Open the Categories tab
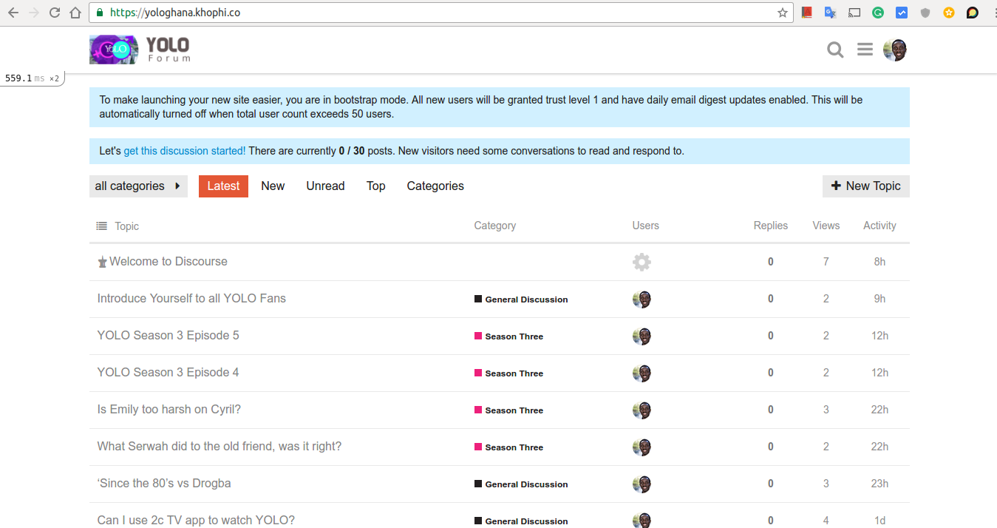 pyautogui.click(x=435, y=186)
